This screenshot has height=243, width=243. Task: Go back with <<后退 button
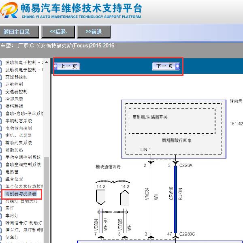pos(58,32)
